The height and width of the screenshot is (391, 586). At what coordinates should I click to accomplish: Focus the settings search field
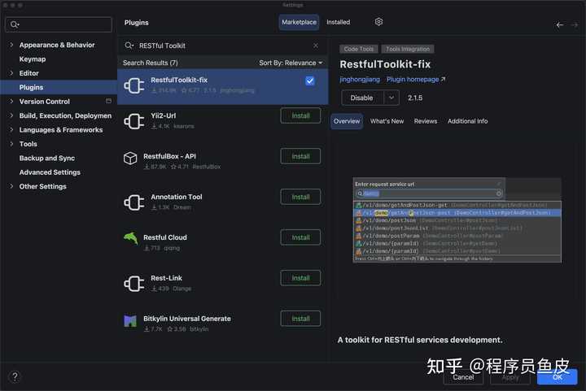(59, 24)
